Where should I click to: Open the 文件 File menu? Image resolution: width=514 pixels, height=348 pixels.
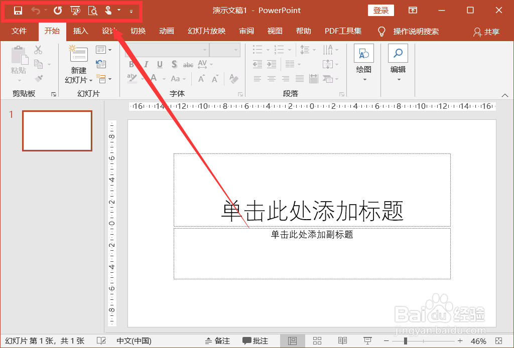click(19, 31)
